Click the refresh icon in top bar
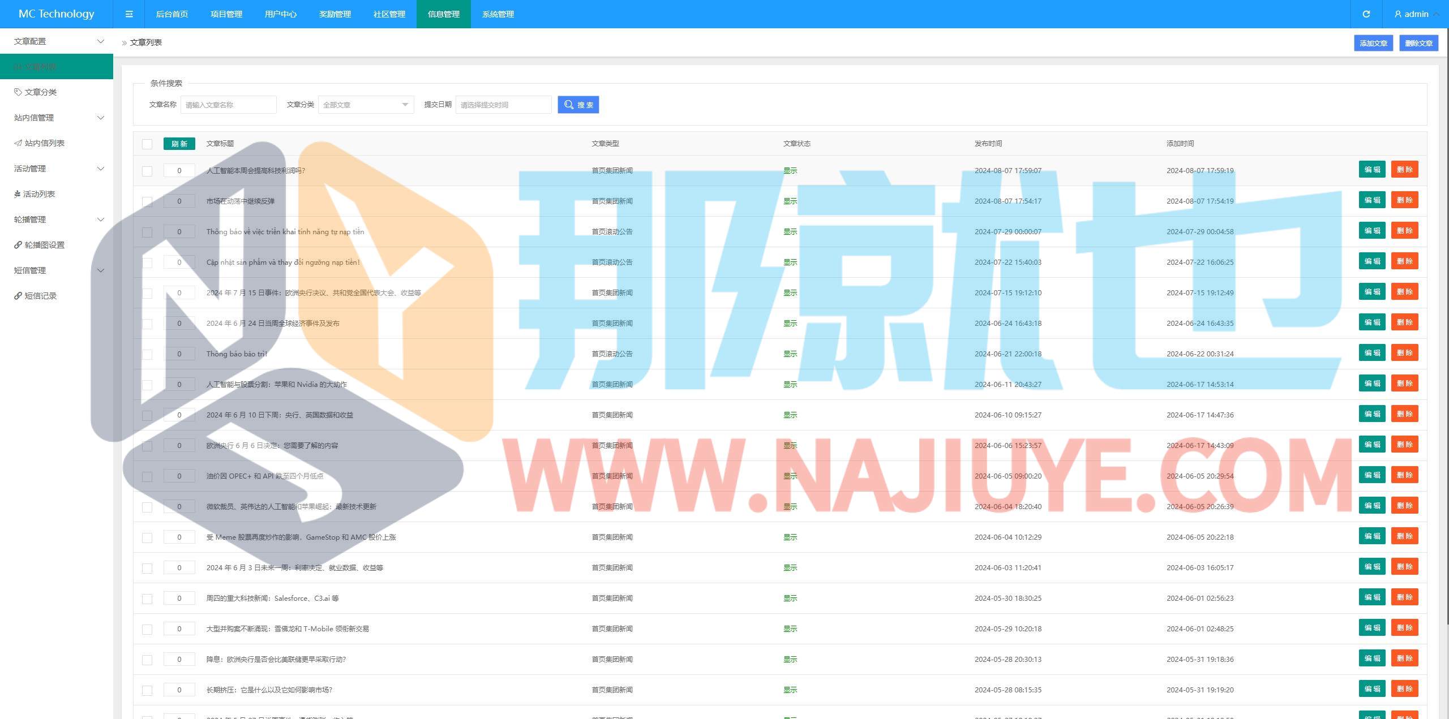Viewport: 1449px width, 719px height. (x=1366, y=14)
